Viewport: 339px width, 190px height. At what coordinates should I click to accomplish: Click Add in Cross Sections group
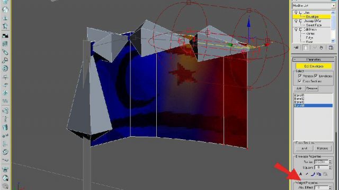coord(304,148)
